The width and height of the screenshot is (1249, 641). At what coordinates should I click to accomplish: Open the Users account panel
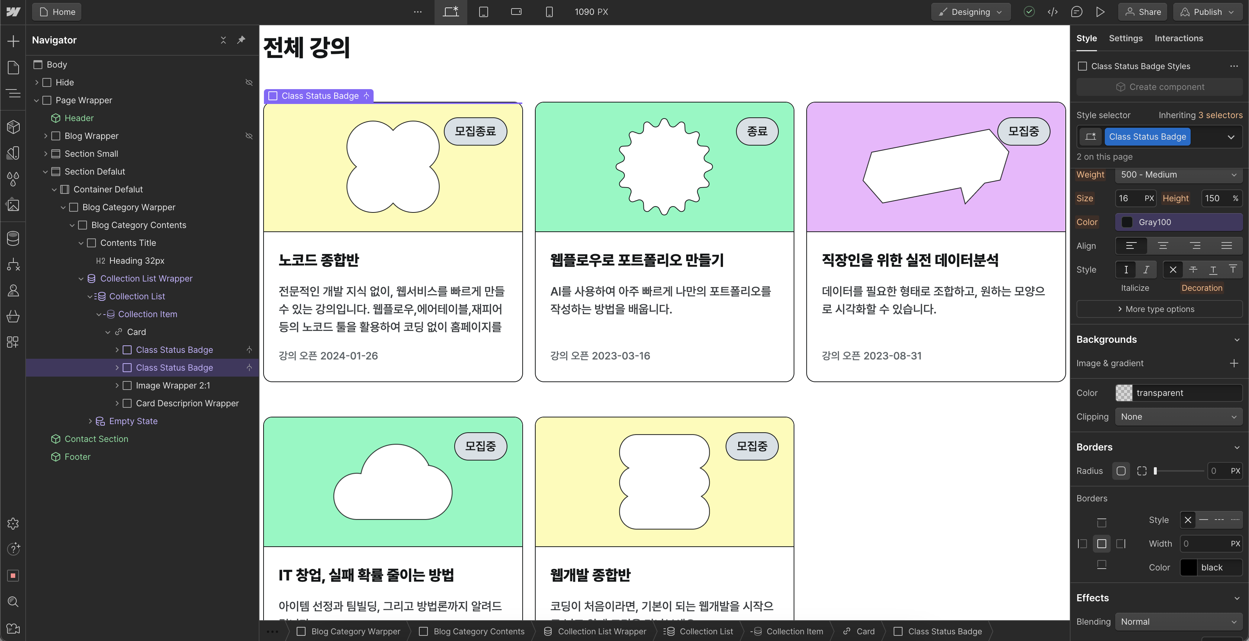[x=13, y=290]
